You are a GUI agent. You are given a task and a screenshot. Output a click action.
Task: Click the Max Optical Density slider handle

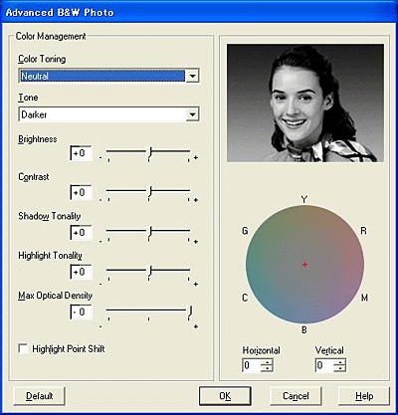[190, 311]
